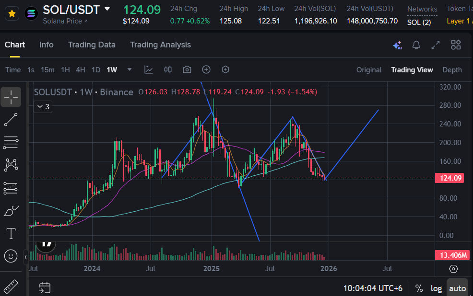Screen dimensions: 473x296
Task: Click the 2025 label on time axis
Action: (x=212, y=269)
